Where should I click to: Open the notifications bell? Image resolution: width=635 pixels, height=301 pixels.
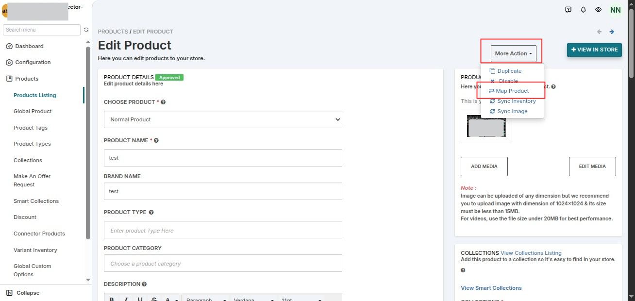coord(584,10)
